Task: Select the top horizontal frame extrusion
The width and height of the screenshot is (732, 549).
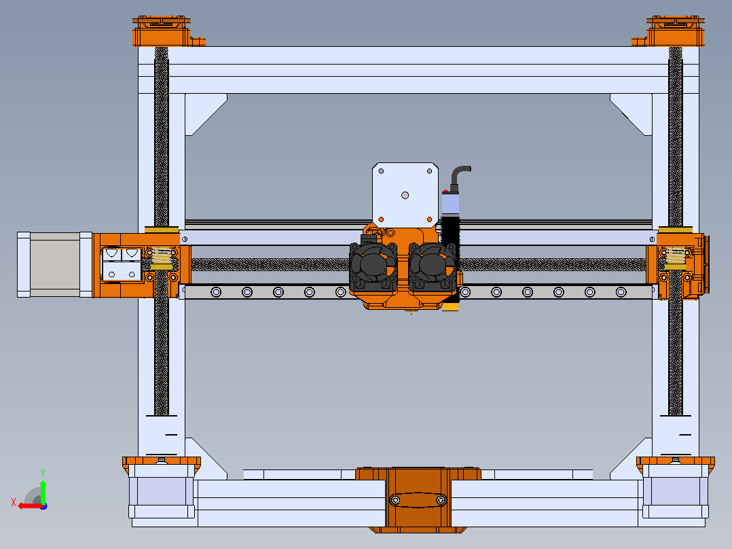Action: coord(418,69)
